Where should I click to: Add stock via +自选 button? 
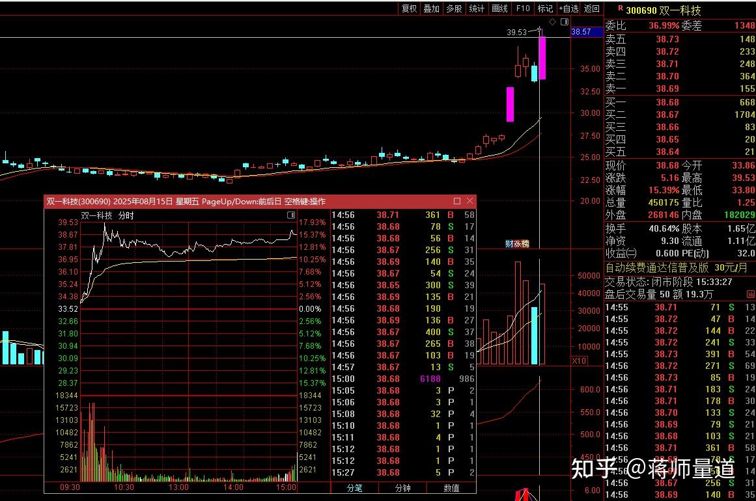point(568,8)
